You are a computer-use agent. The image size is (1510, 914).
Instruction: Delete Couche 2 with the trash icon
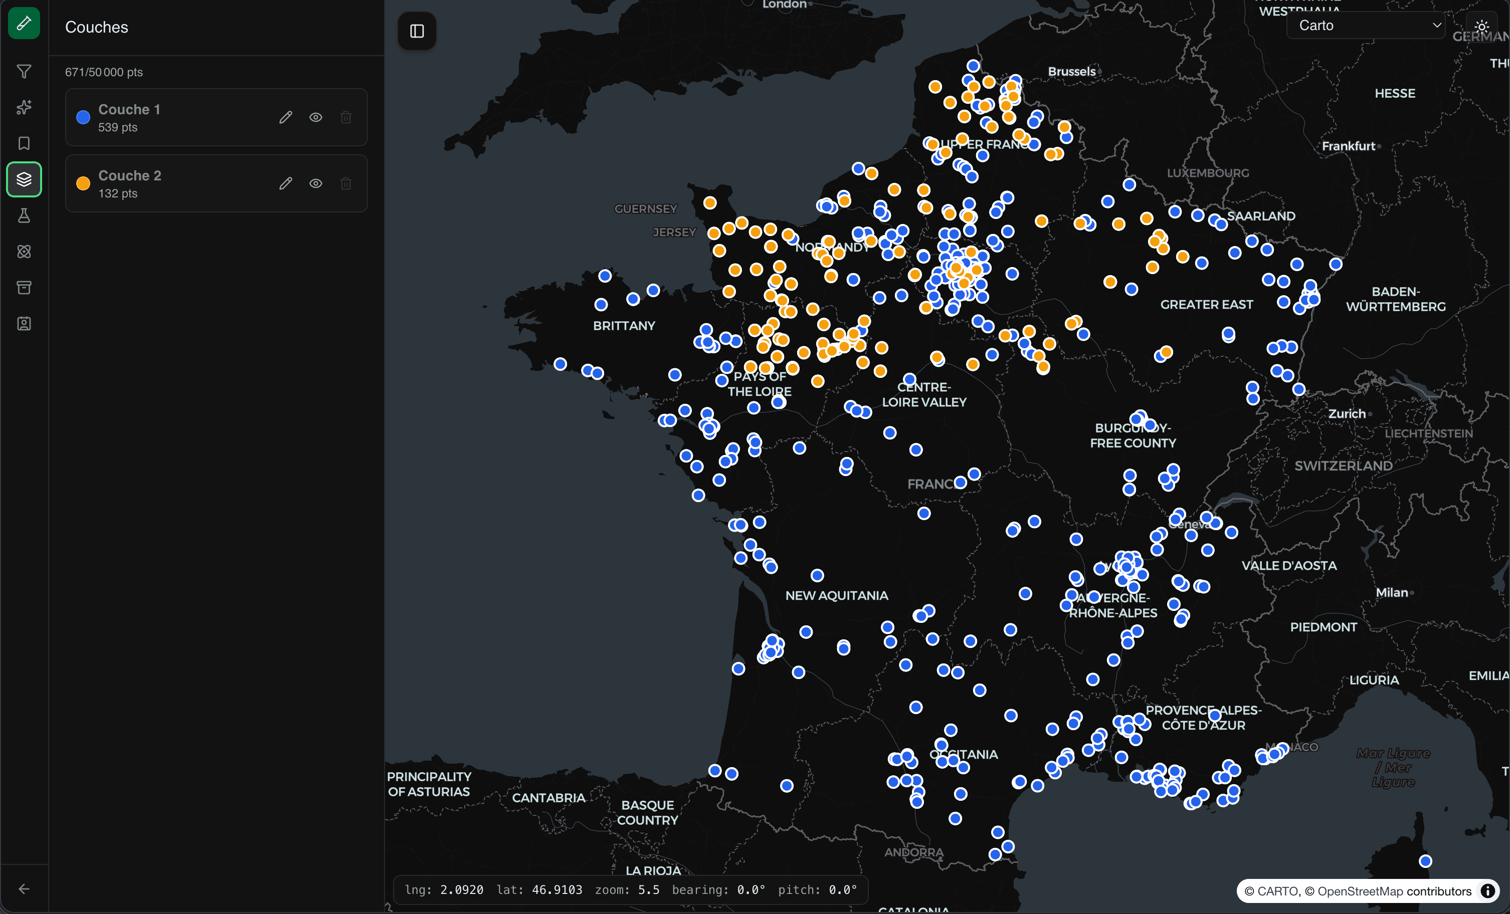tap(345, 183)
